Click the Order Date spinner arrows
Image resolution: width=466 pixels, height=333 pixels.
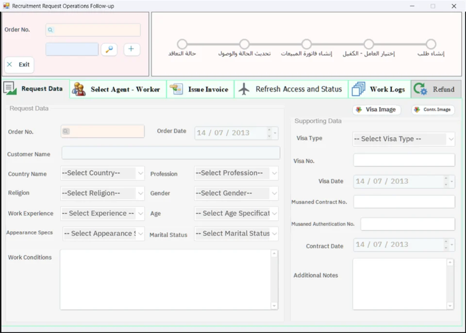point(269,133)
